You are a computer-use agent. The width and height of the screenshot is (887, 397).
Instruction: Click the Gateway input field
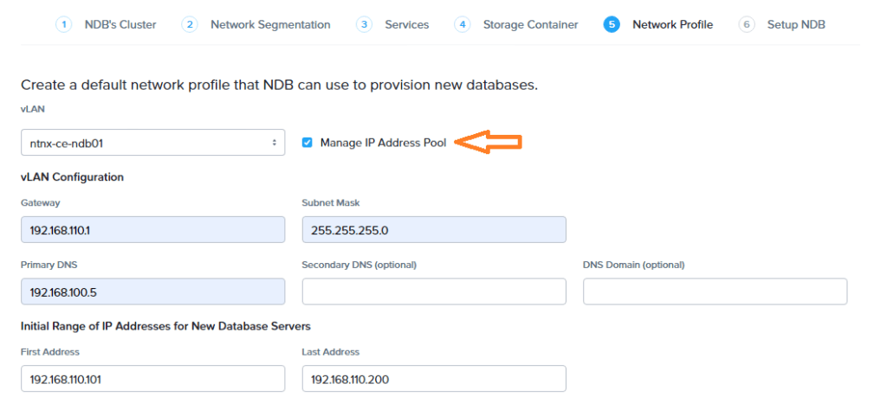pos(152,229)
